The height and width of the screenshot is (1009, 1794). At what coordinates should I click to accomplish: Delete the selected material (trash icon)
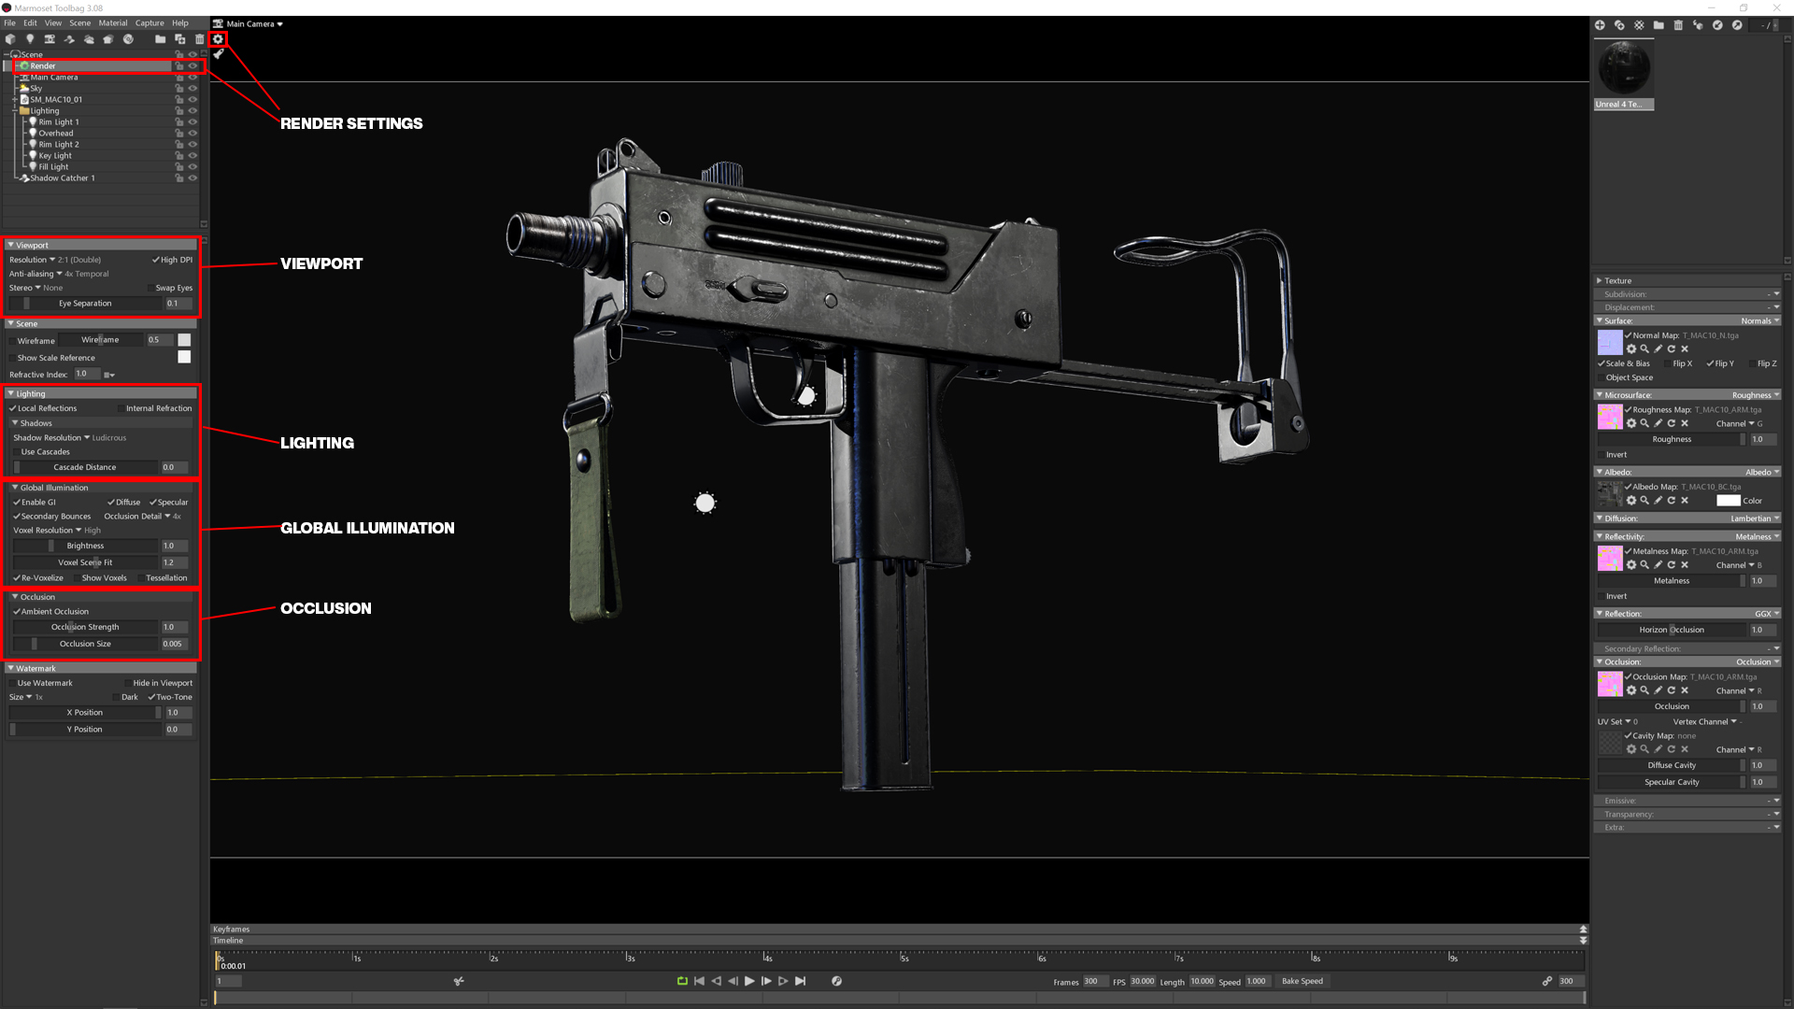1678,25
